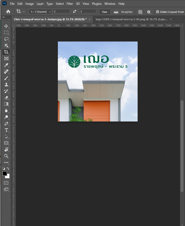Image resolution: width=185 pixels, height=226 pixels.
Task: Activate the Zoom tool
Action: pyautogui.click(x=6, y=156)
